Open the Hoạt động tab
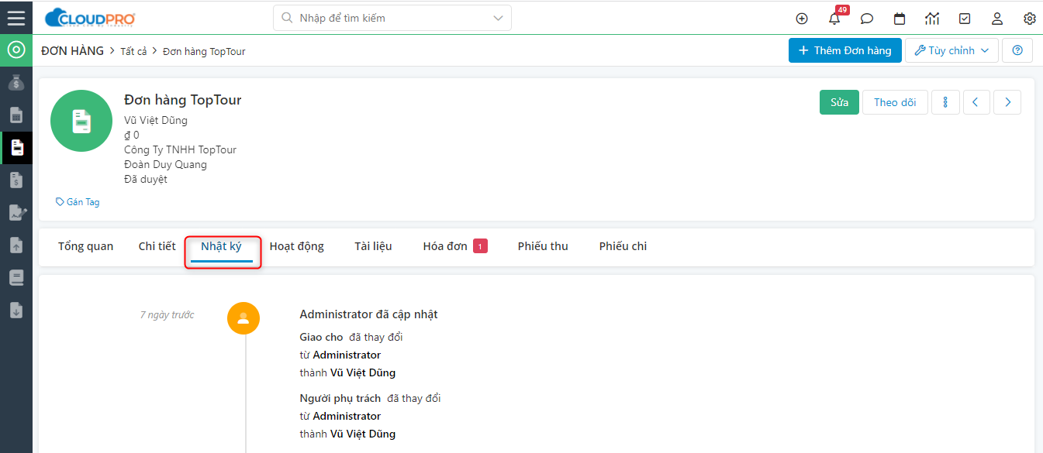The image size is (1043, 453). tap(297, 246)
